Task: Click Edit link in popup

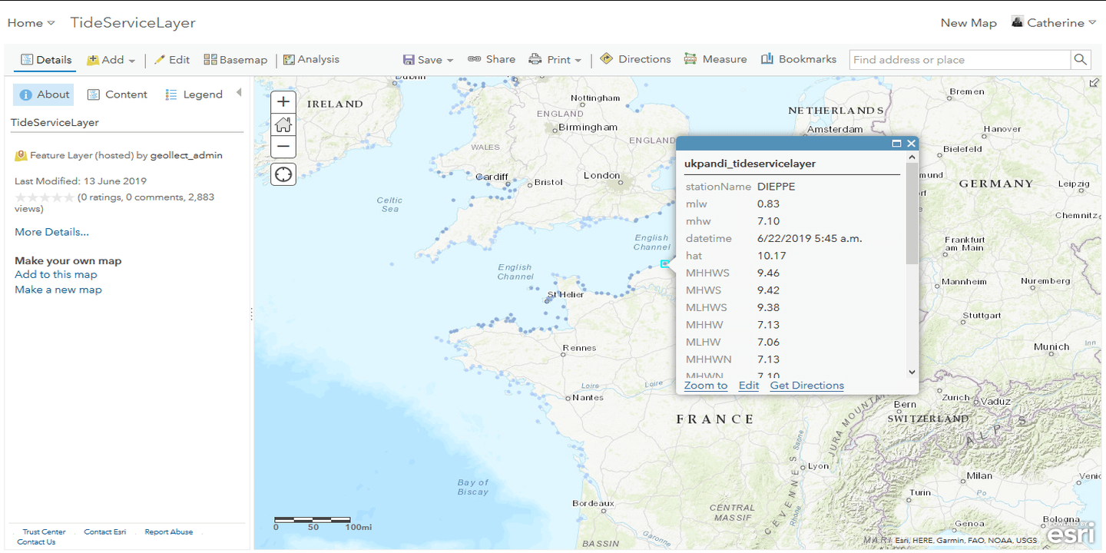Action: click(x=749, y=386)
